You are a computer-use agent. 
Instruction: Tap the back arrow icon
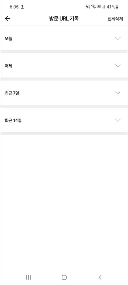click(x=7, y=19)
